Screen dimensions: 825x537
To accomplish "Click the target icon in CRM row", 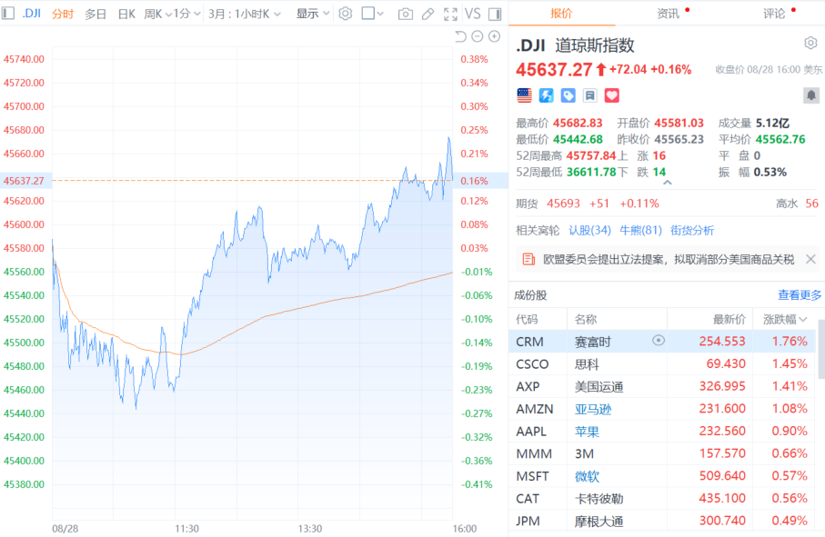I will click(x=659, y=341).
